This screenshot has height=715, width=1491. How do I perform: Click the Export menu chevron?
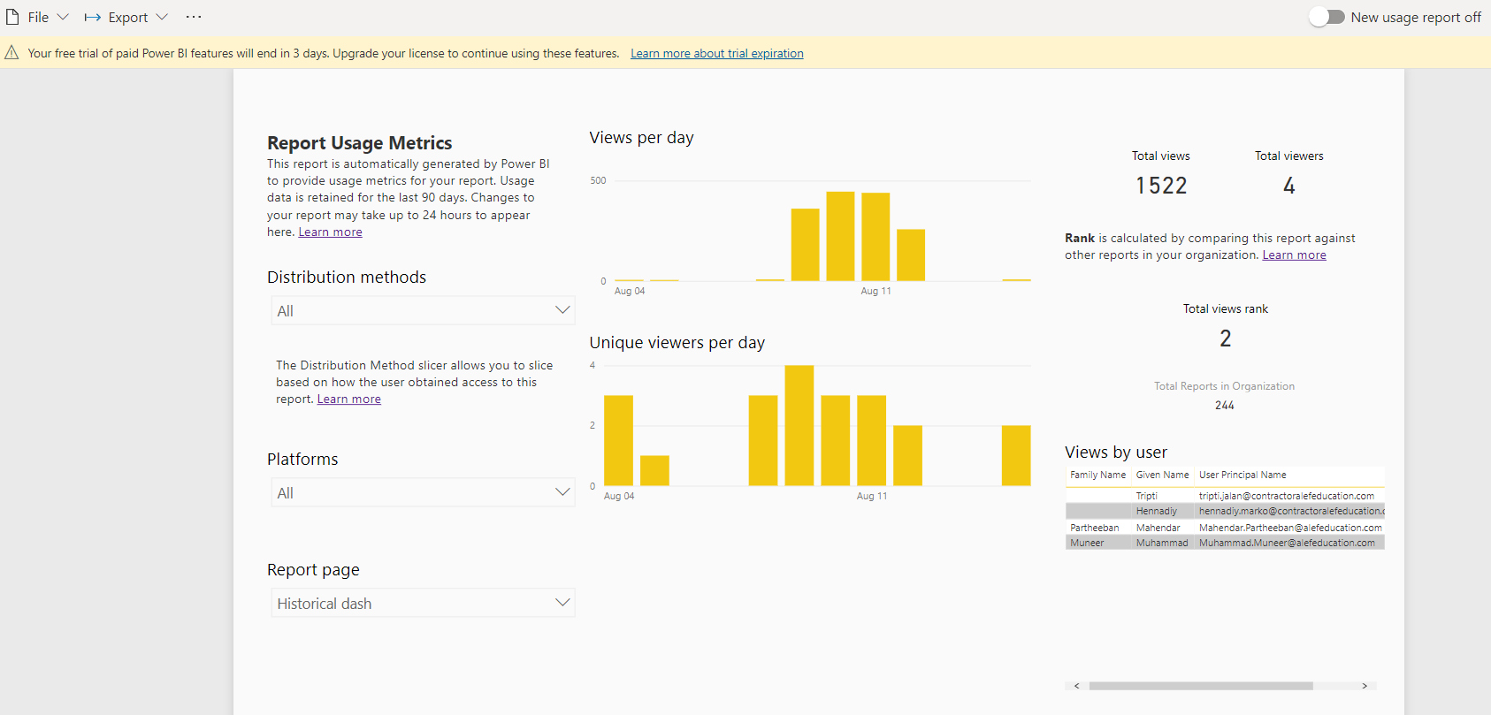pyautogui.click(x=162, y=17)
